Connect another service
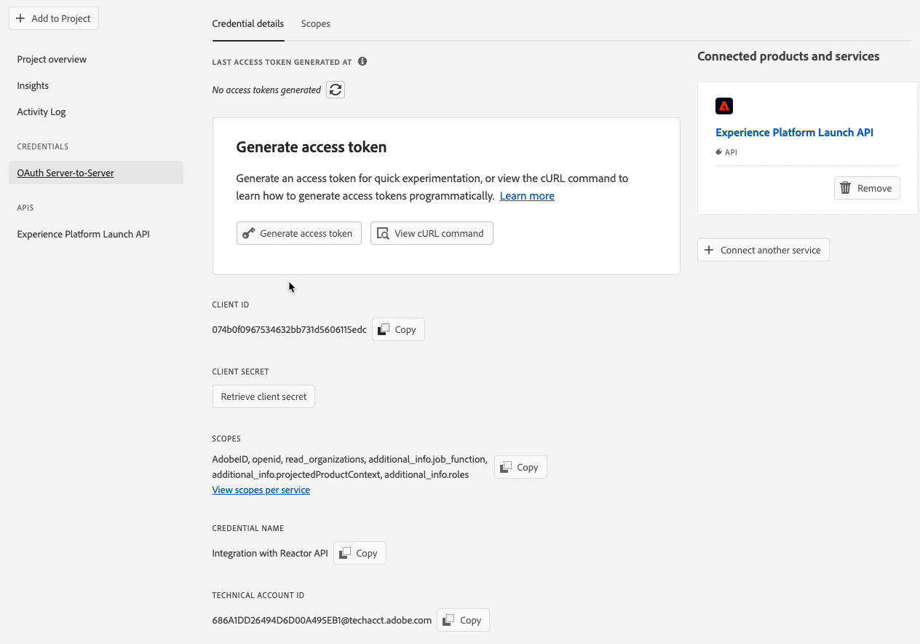The width and height of the screenshot is (920, 644). [763, 250]
